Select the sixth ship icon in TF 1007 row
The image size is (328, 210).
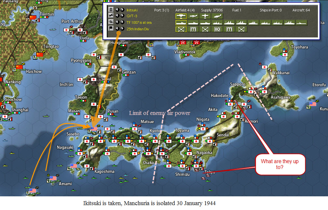[x=241, y=22]
